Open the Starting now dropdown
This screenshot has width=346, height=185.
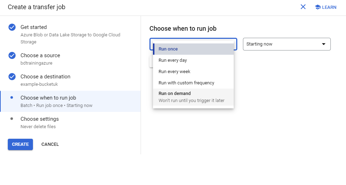tap(287, 44)
